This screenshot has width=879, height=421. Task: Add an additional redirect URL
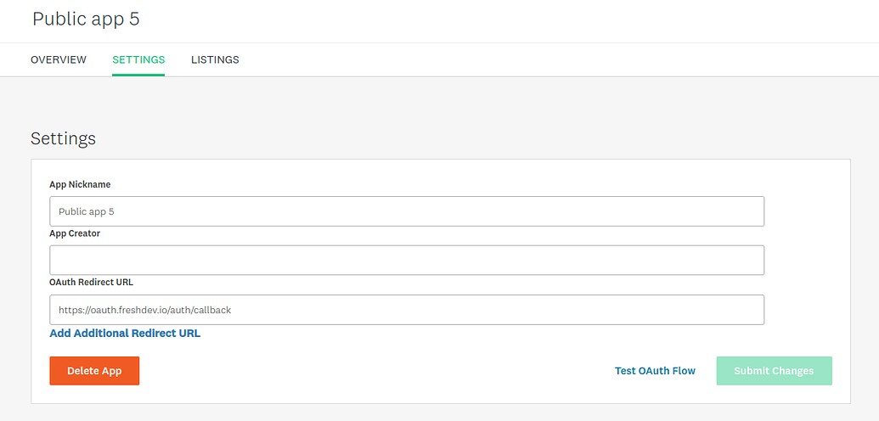click(x=125, y=333)
